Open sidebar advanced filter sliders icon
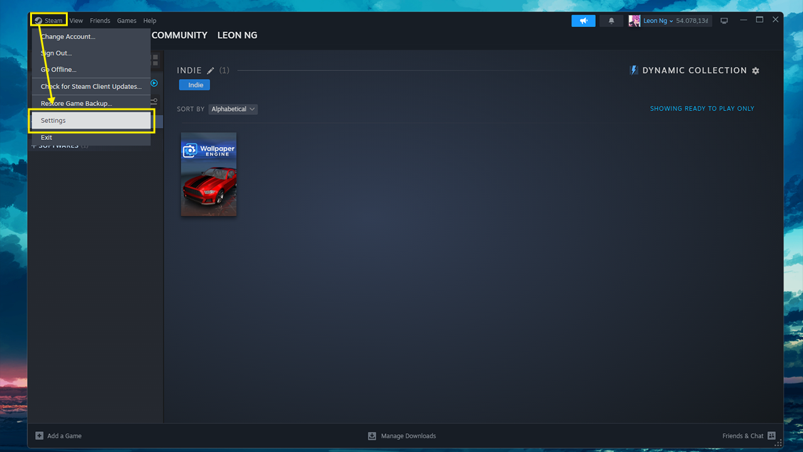Viewport: 803px width, 452px height. click(154, 102)
